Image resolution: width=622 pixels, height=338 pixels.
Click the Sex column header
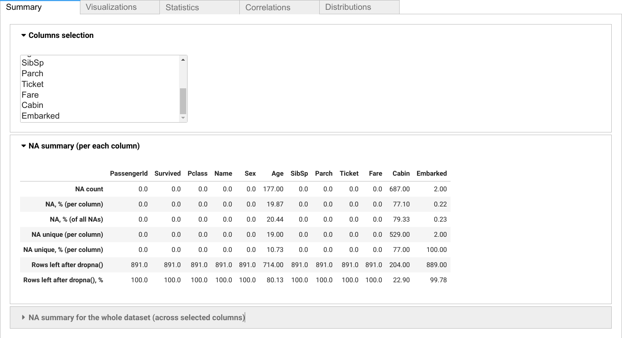(x=250, y=173)
